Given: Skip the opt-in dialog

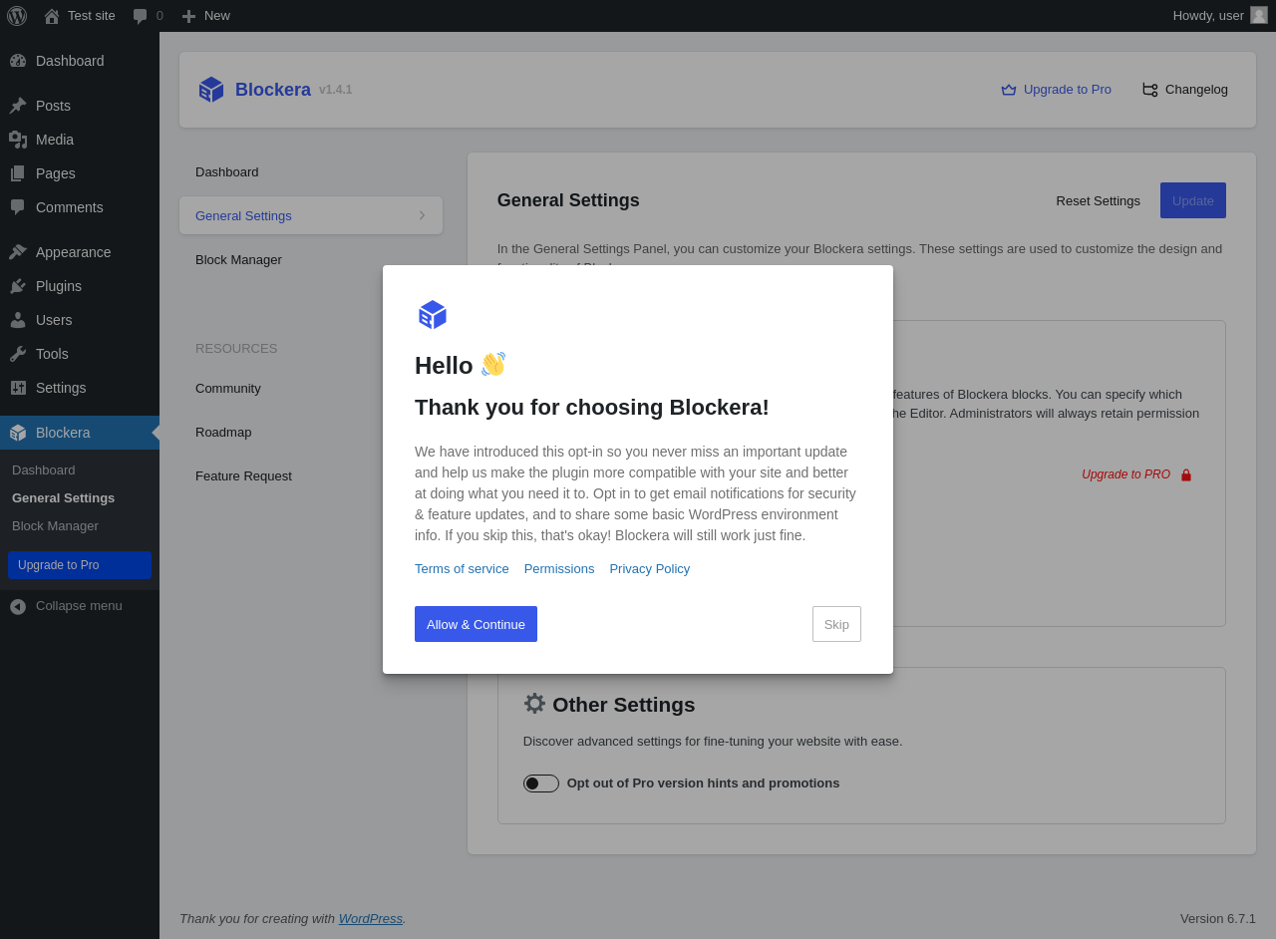Looking at the screenshot, I should (x=836, y=624).
